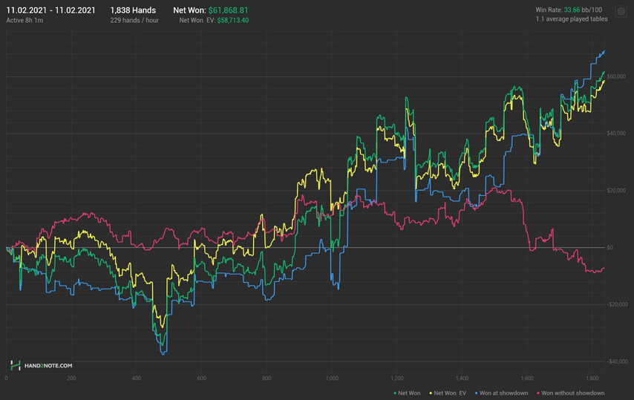Image resolution: width=634 pixels, height=400 pixels.
Task: Click the 1,800 hands x-axis label
Action: pos(592,378)
